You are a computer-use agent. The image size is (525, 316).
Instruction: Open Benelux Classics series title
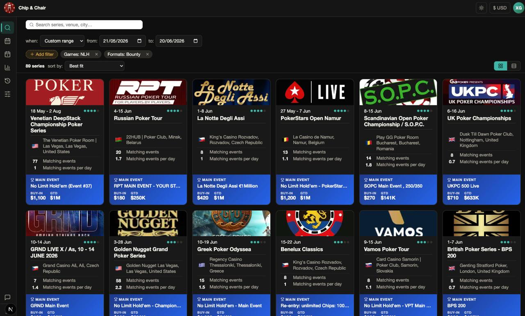[302, 249]
